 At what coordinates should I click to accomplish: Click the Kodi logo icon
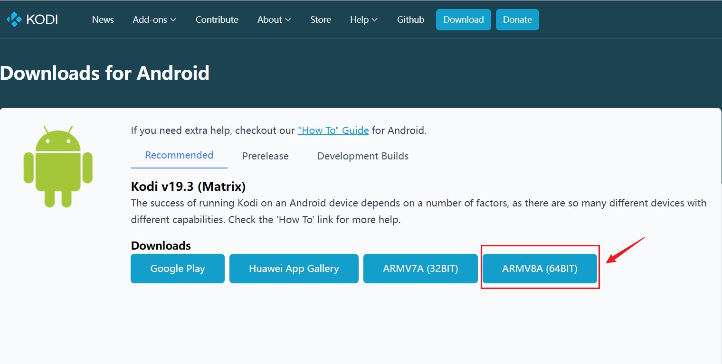tap(14, 19)
